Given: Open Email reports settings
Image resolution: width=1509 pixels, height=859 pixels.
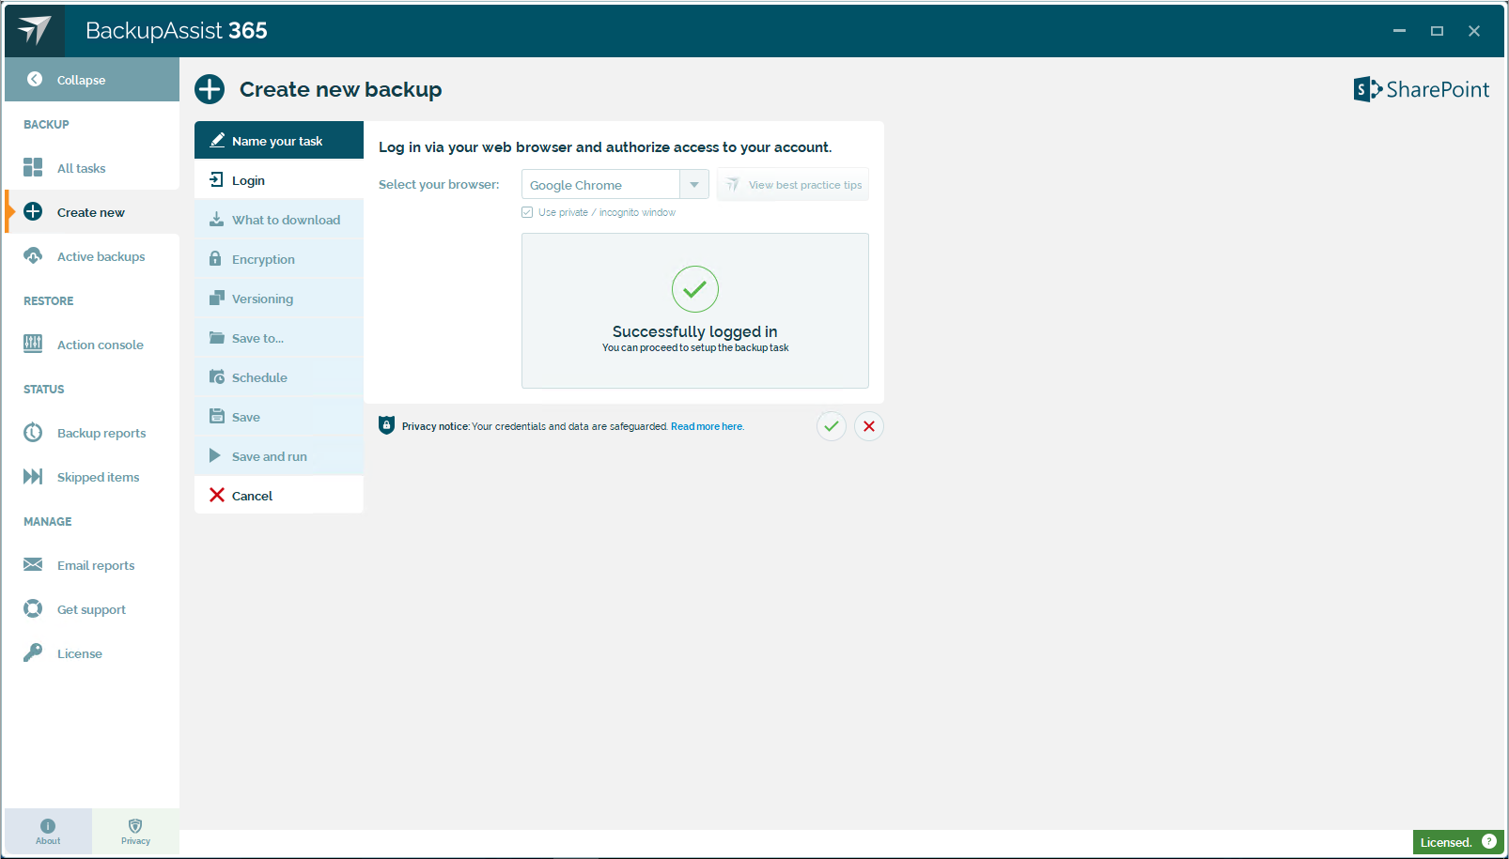Looking at the screenshot, I should (92, 565).
